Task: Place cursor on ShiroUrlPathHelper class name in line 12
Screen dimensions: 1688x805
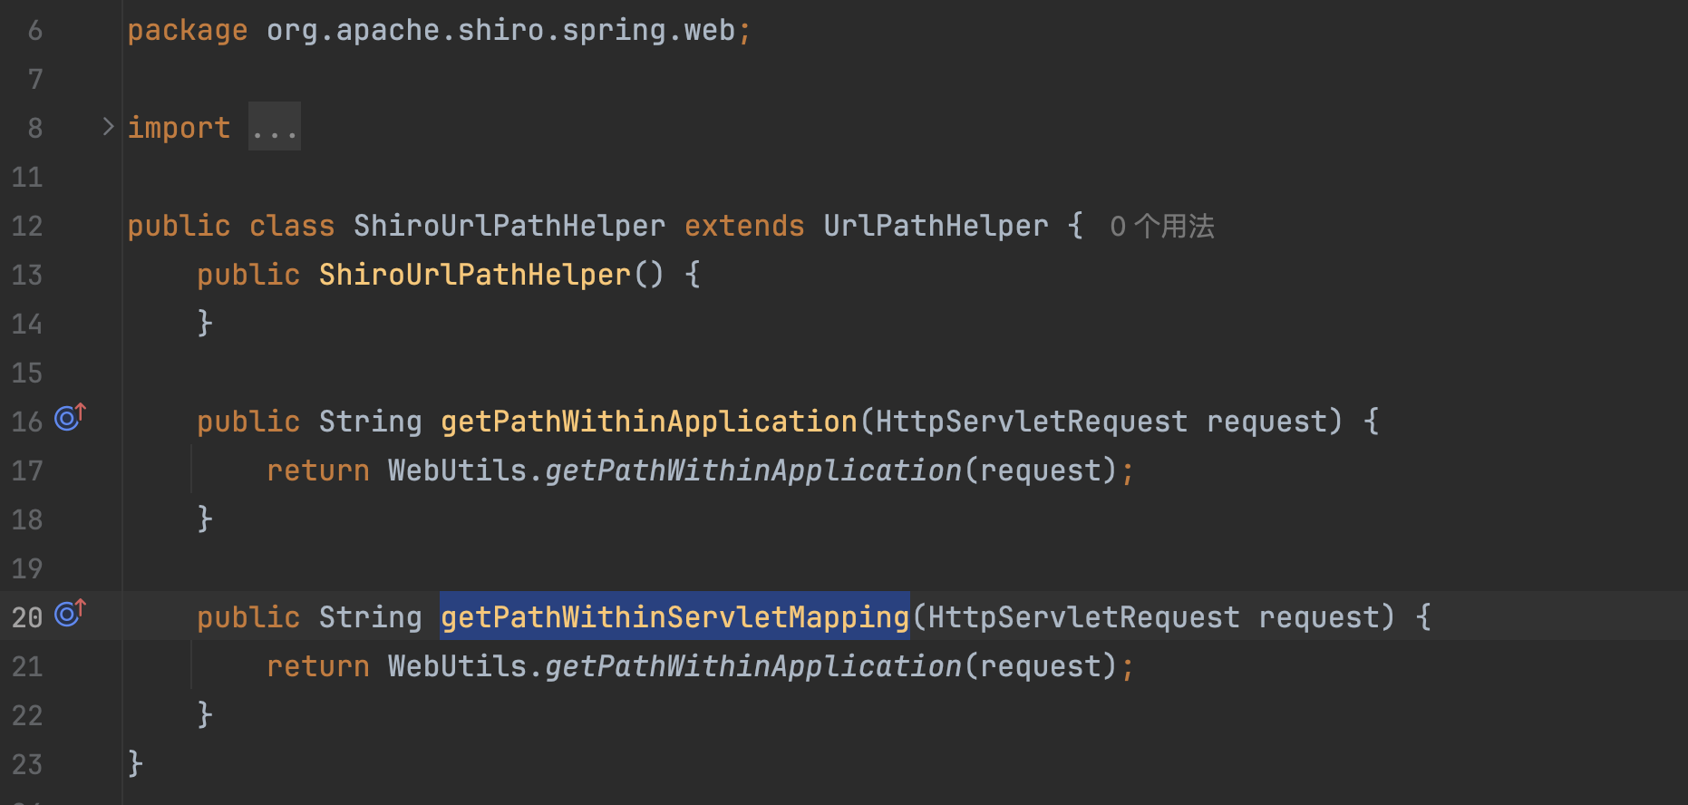Action: [509, 226]
